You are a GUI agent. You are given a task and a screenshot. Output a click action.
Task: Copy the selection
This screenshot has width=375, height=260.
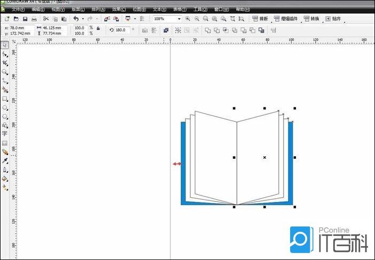[55, 19]
